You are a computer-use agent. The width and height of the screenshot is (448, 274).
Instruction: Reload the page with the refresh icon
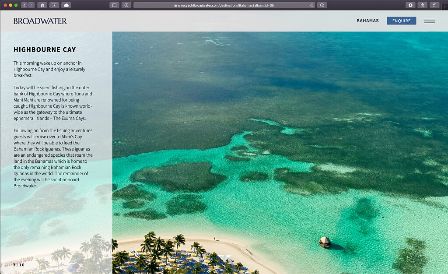coord(311,5)
